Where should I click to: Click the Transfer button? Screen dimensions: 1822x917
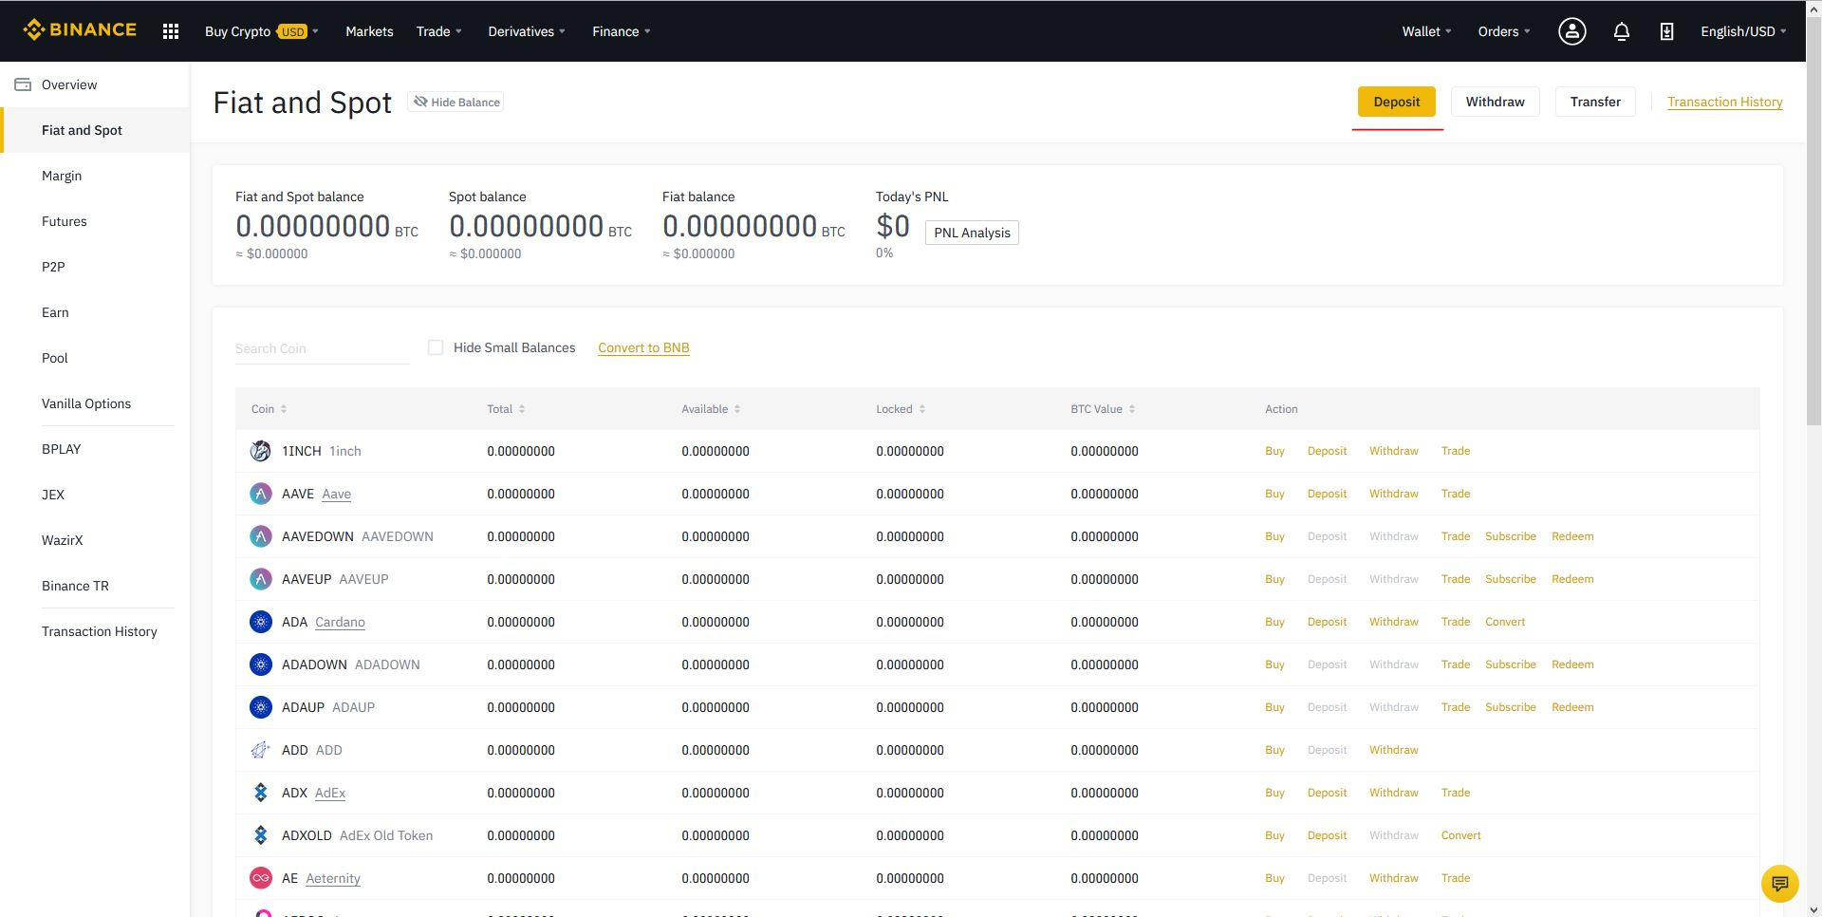(x=1595, y=102)
